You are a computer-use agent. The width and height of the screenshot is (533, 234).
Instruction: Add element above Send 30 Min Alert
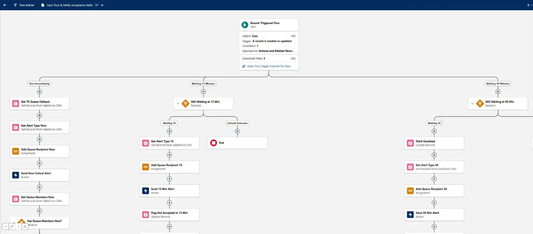434,203
